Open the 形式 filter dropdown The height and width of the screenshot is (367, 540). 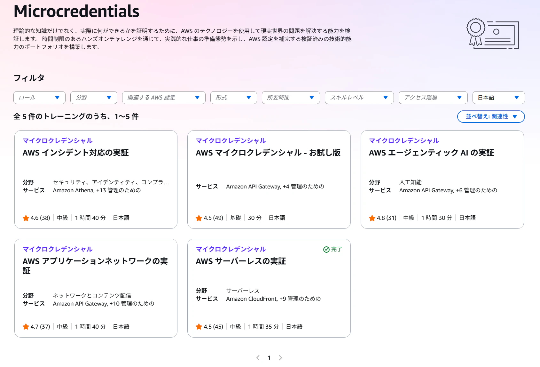click(x=234, y=98)
